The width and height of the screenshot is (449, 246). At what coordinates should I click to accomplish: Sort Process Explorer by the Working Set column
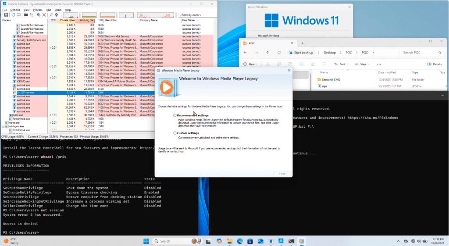coord(85,20)
